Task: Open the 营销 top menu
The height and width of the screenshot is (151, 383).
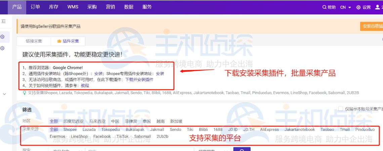Action: tap(111, 7)
